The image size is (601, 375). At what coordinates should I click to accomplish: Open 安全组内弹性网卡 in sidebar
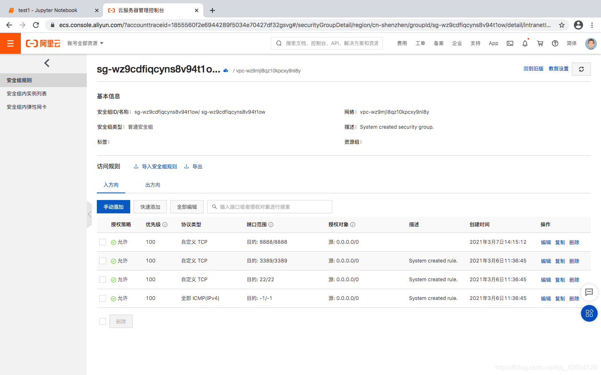pos(43,107)
